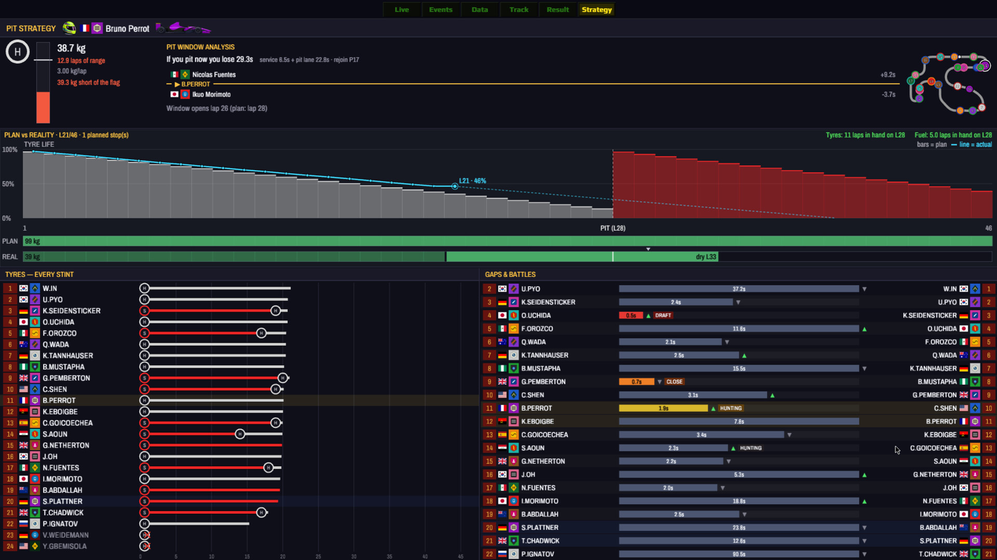Click the 37.2s gap bar for U.PYO

[x=739, y=289]
